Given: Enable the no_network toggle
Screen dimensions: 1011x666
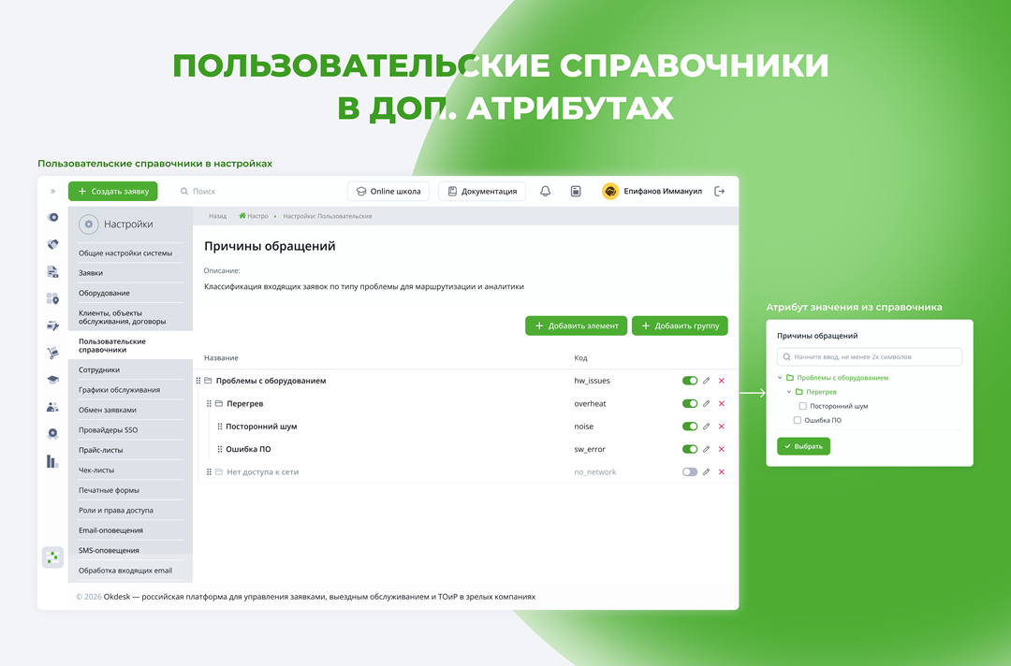Looking at the screenshot, I should (x=690, y=472).
